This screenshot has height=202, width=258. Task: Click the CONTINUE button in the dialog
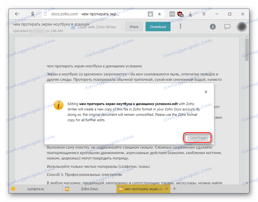coord(198,138)
